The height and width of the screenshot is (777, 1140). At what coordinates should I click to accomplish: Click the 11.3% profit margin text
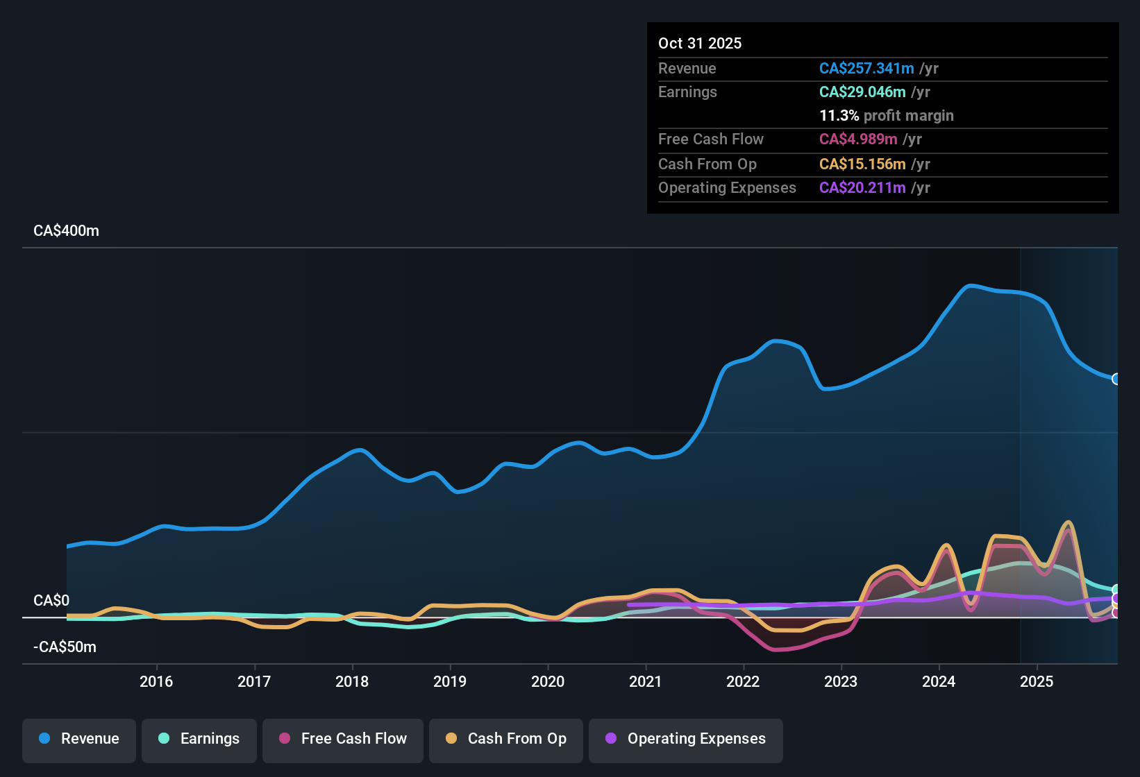(887, 115)
